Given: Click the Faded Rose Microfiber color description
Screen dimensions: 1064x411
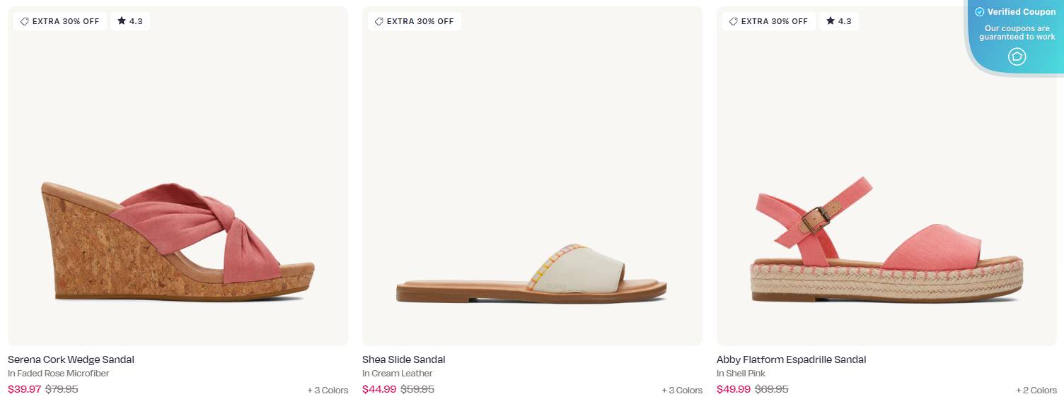Looking at the screenshot, I should pos(58,373).
